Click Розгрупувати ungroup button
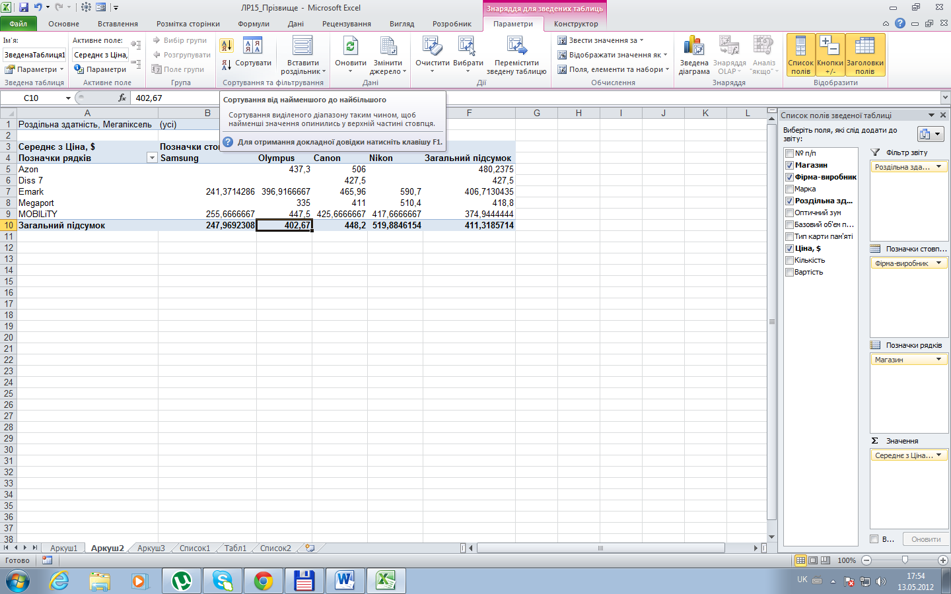The image size is (951, 594). [x=182, y=55]
